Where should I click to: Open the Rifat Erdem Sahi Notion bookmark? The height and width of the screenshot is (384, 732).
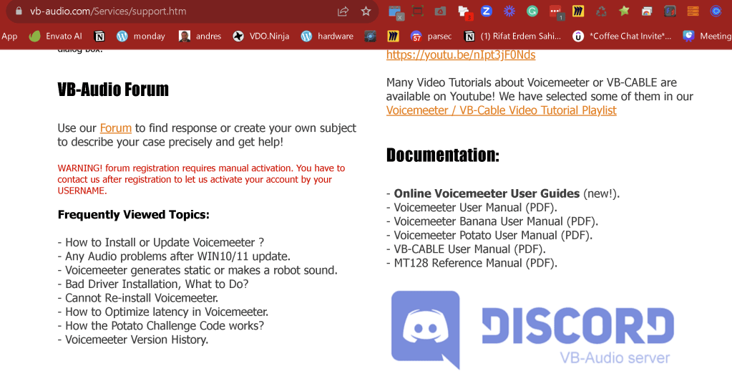[512, 36]
